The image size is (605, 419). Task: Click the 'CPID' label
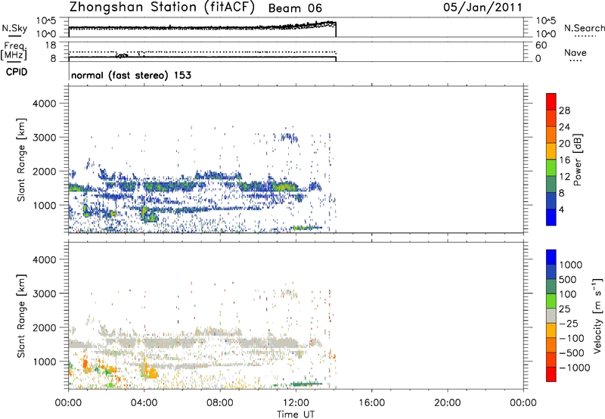17,72
